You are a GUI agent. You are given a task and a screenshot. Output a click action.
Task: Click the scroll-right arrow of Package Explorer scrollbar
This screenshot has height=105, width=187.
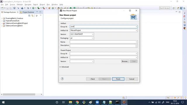coord(41,94)
